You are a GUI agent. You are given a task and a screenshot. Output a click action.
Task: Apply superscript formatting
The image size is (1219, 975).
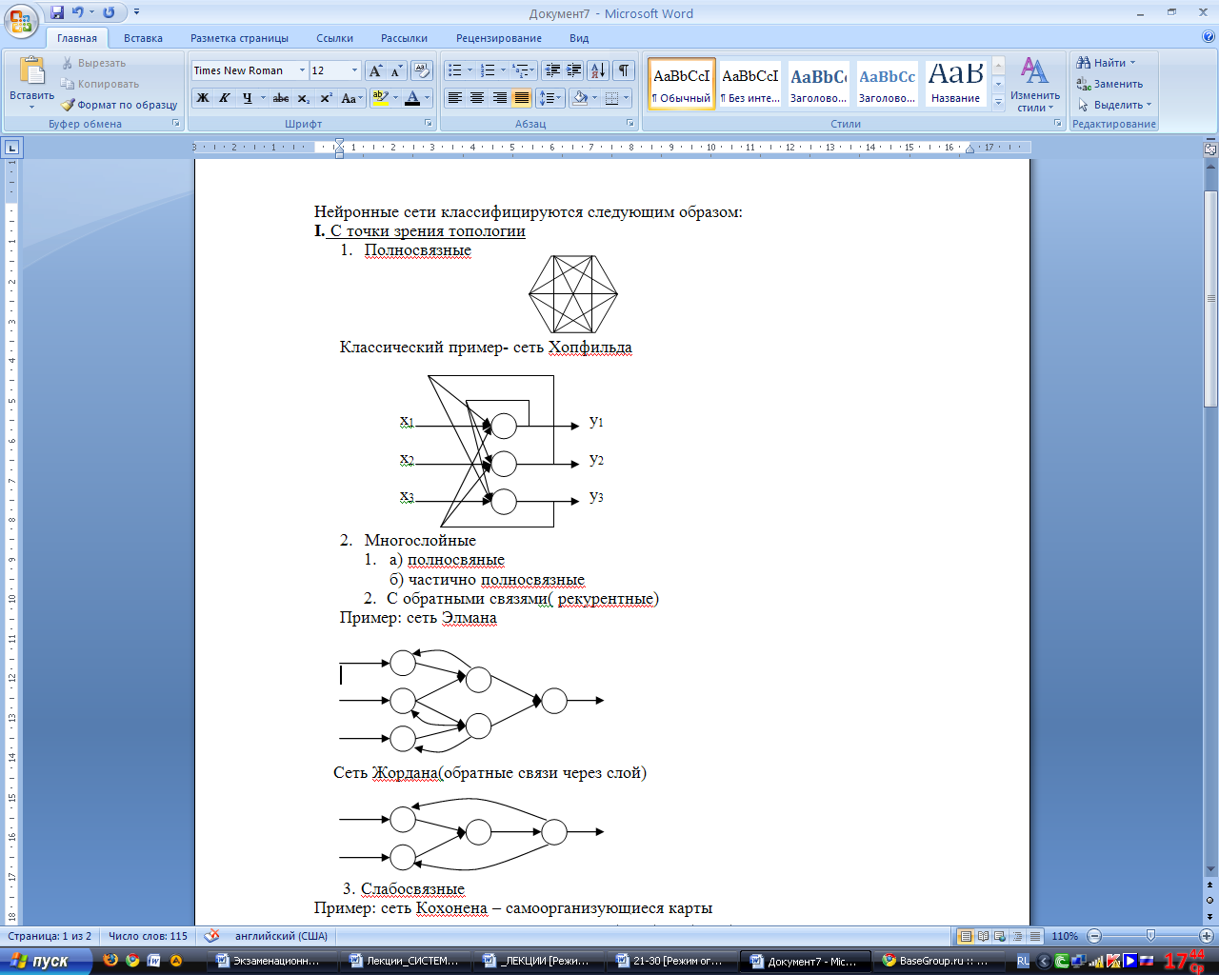coord(325,98)
